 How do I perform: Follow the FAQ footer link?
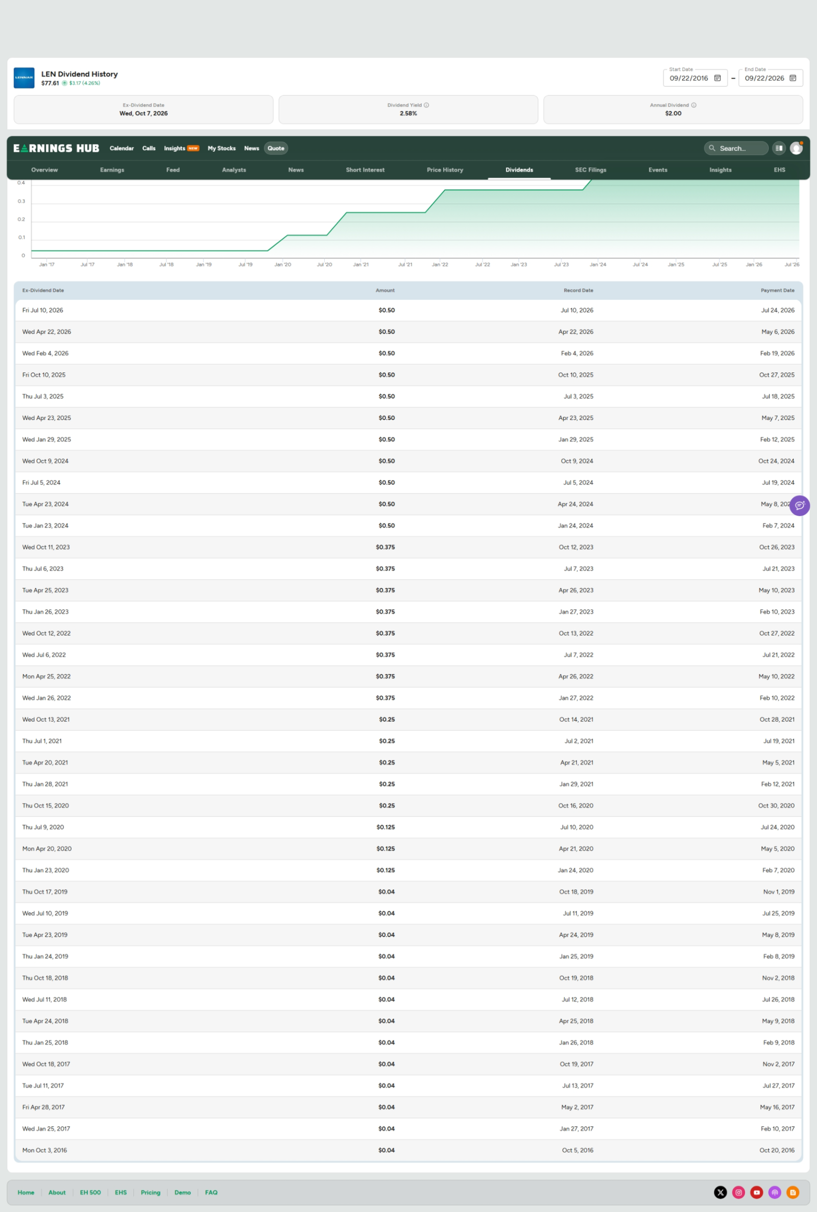[x=211, y=1192]
